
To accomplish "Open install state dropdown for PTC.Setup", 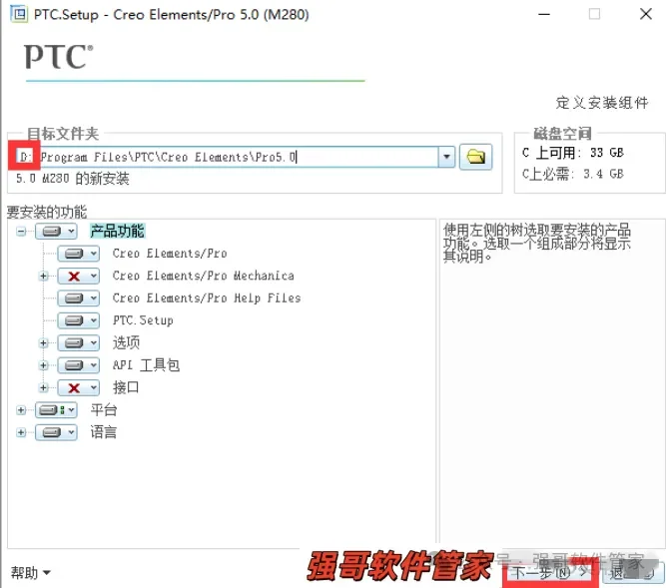I will point(94,320).
